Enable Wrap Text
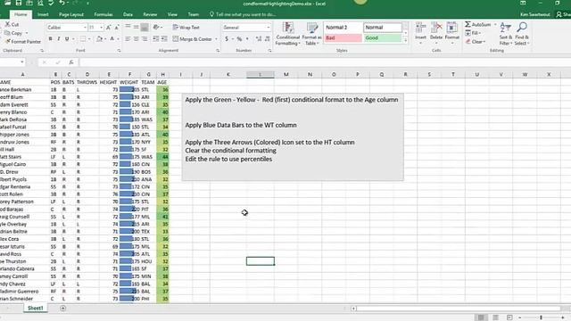The image size is (571, 321). coord(186,28)
